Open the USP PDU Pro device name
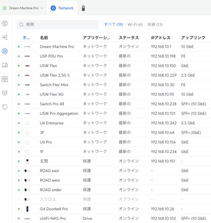The image size is (211, 223). 51,56
